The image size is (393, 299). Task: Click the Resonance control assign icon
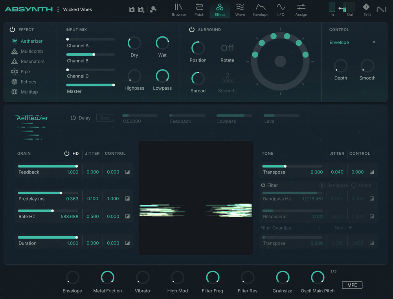point(372,216)
